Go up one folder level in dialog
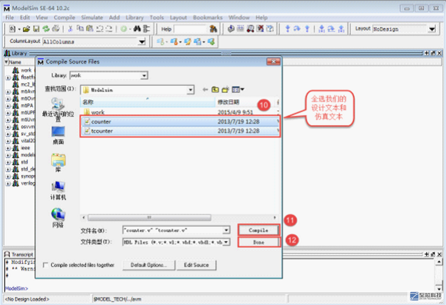This screenshot has width=446, height=305. coord(216,89)
